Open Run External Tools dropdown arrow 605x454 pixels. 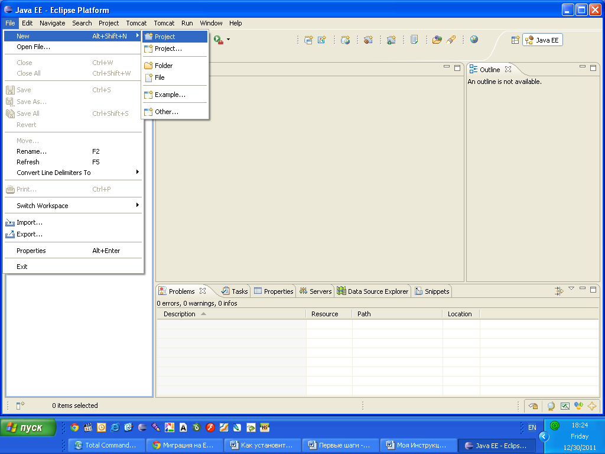point(229,40)
